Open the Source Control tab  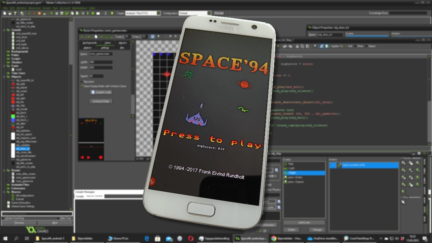click(94, 196)
